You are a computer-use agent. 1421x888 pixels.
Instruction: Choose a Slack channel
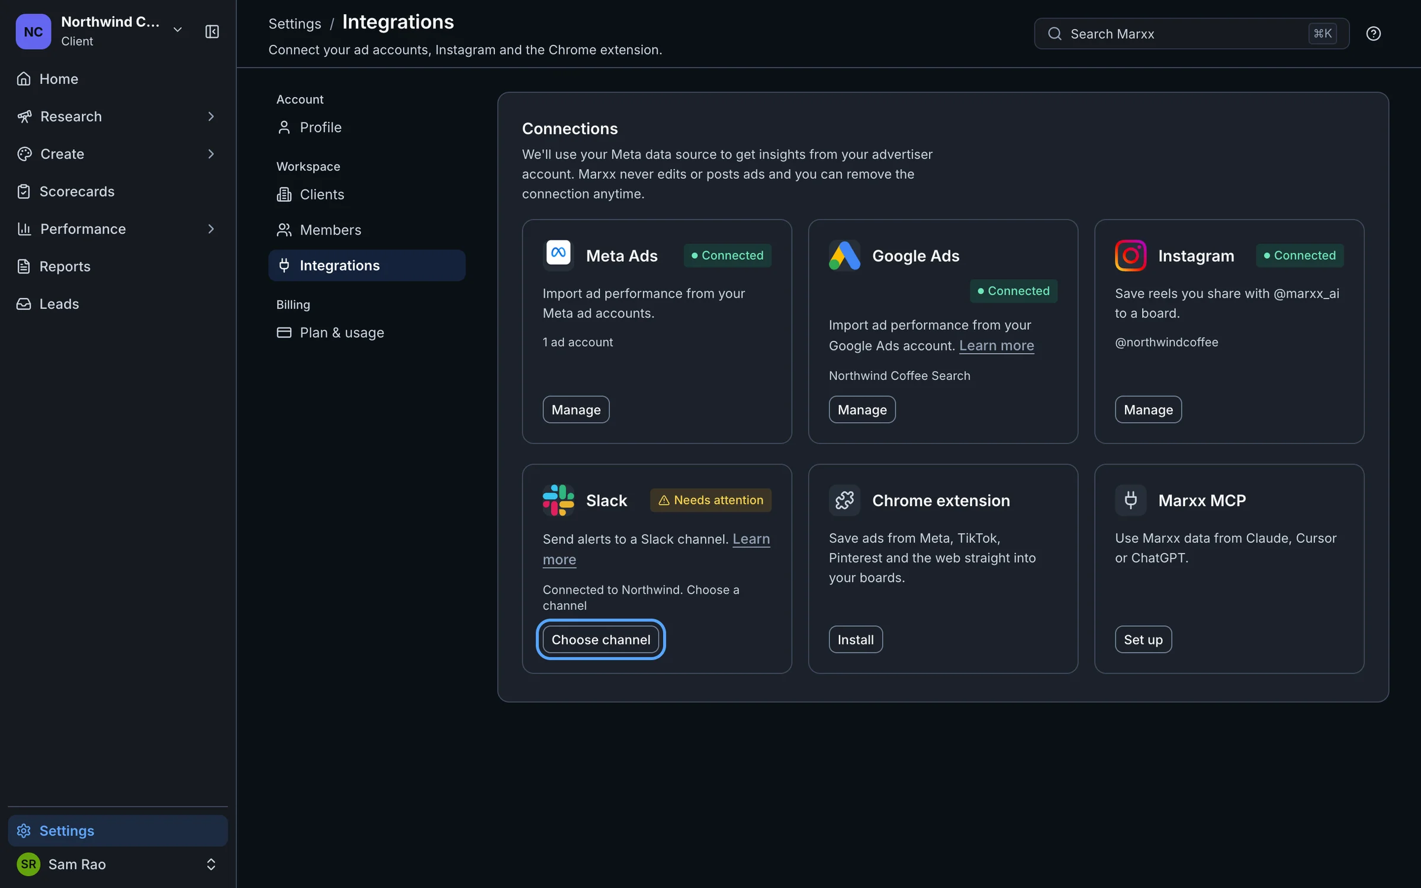tap(601, 639)
